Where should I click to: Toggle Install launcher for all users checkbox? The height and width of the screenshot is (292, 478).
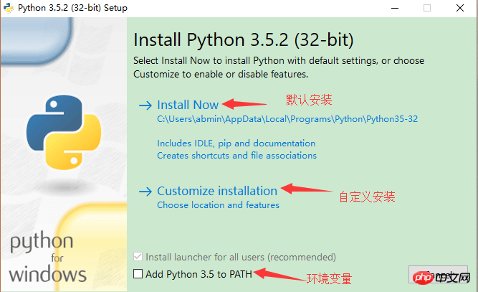coord(138,257)
